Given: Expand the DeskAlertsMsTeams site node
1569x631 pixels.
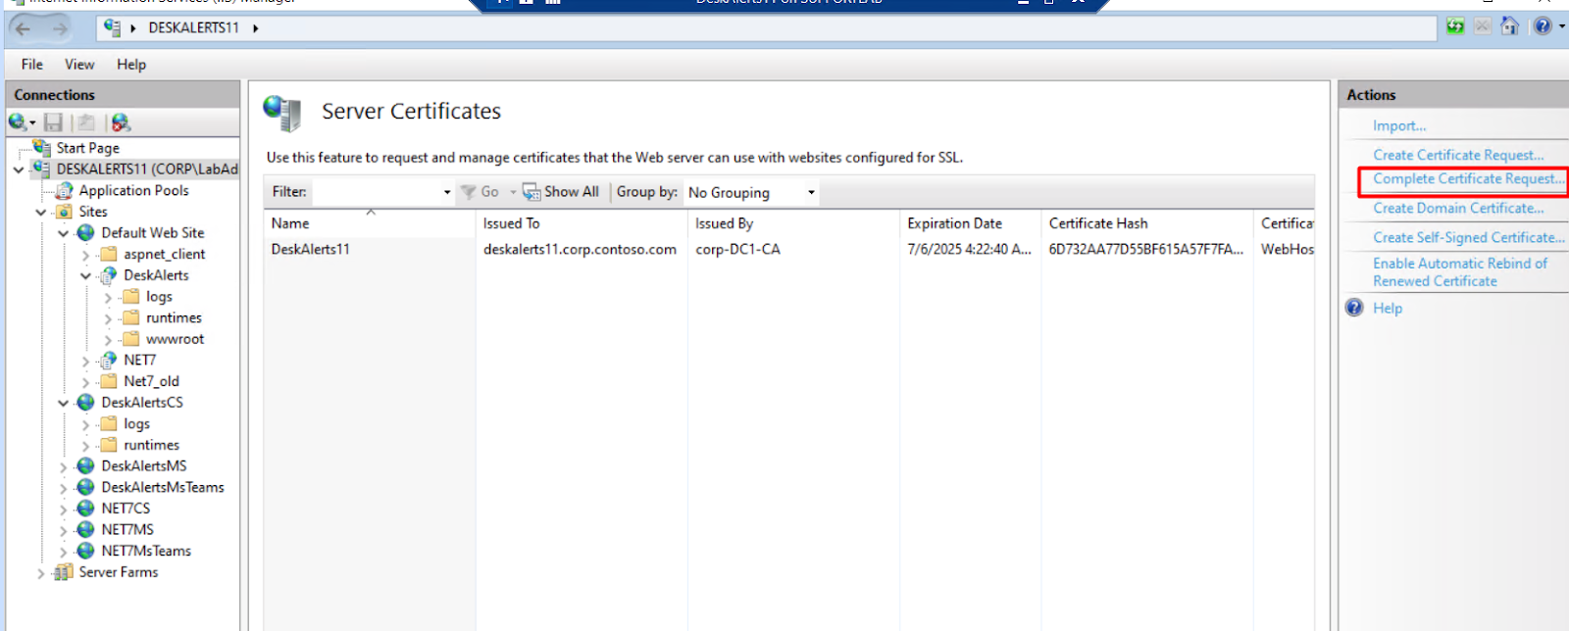Looking at the screenshot, I should (x=64, y=488).
